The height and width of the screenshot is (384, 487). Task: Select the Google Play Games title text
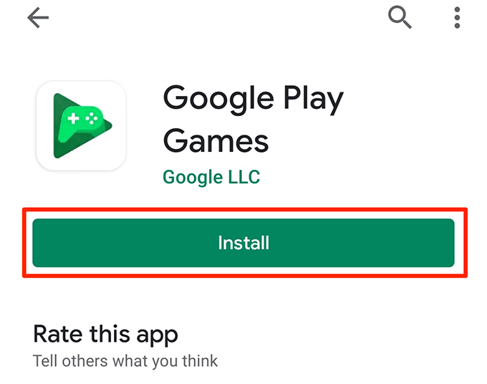pyautogui.click(x=253, y=120)
